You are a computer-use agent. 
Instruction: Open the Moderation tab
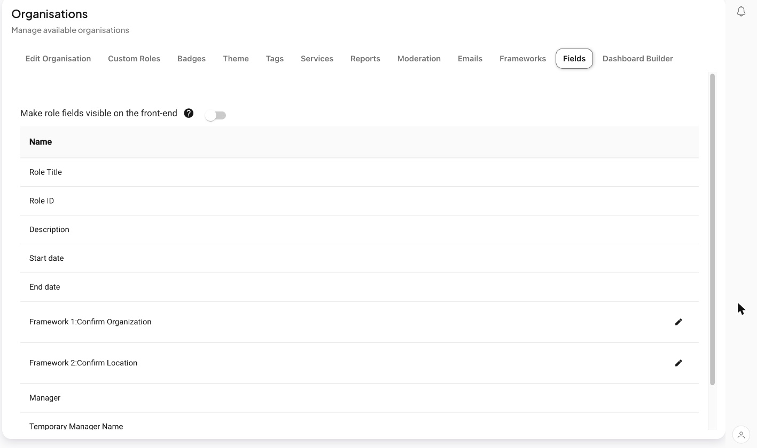pos(419,59)
